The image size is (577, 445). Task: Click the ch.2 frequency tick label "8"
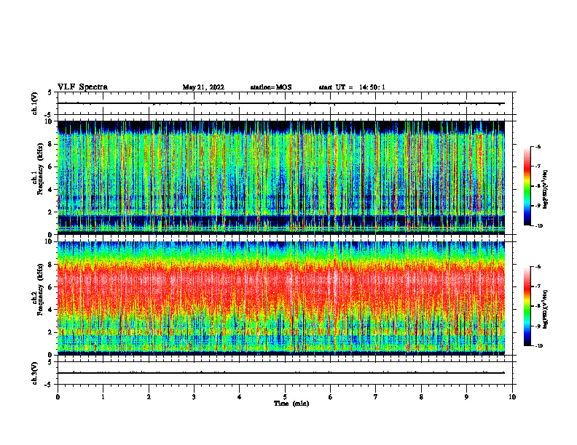coord(51,265)
